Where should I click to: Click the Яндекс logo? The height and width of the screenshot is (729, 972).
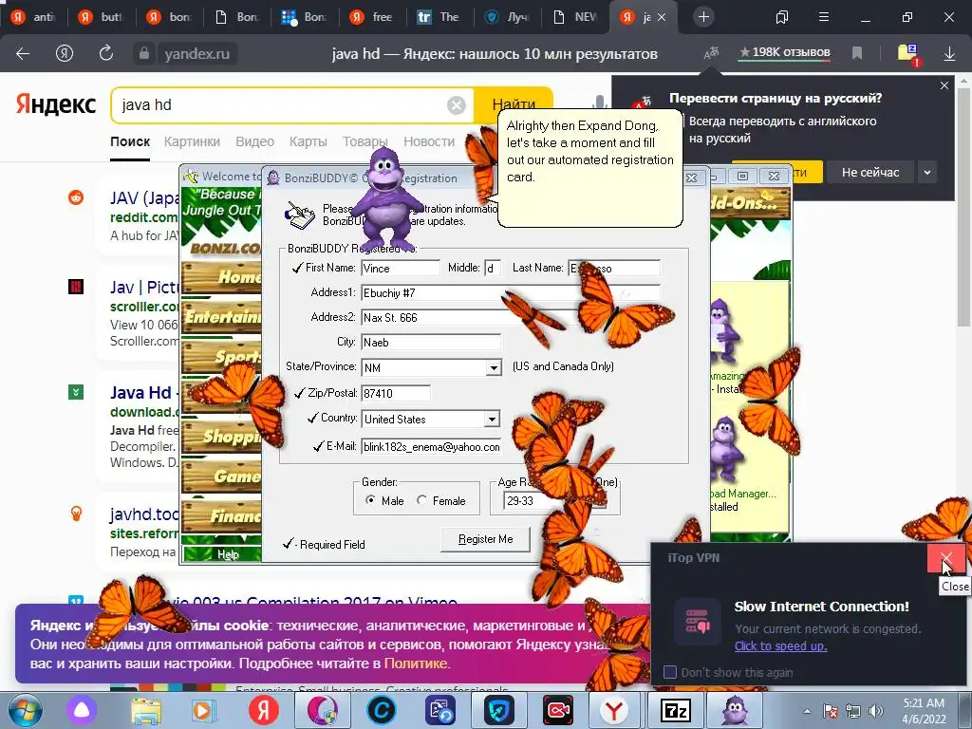pos(56,104)
